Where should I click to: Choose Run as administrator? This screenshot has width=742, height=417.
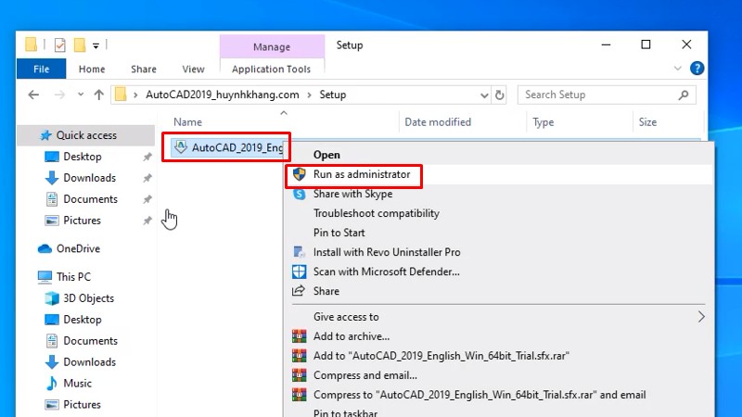click(x=361, y=174)
